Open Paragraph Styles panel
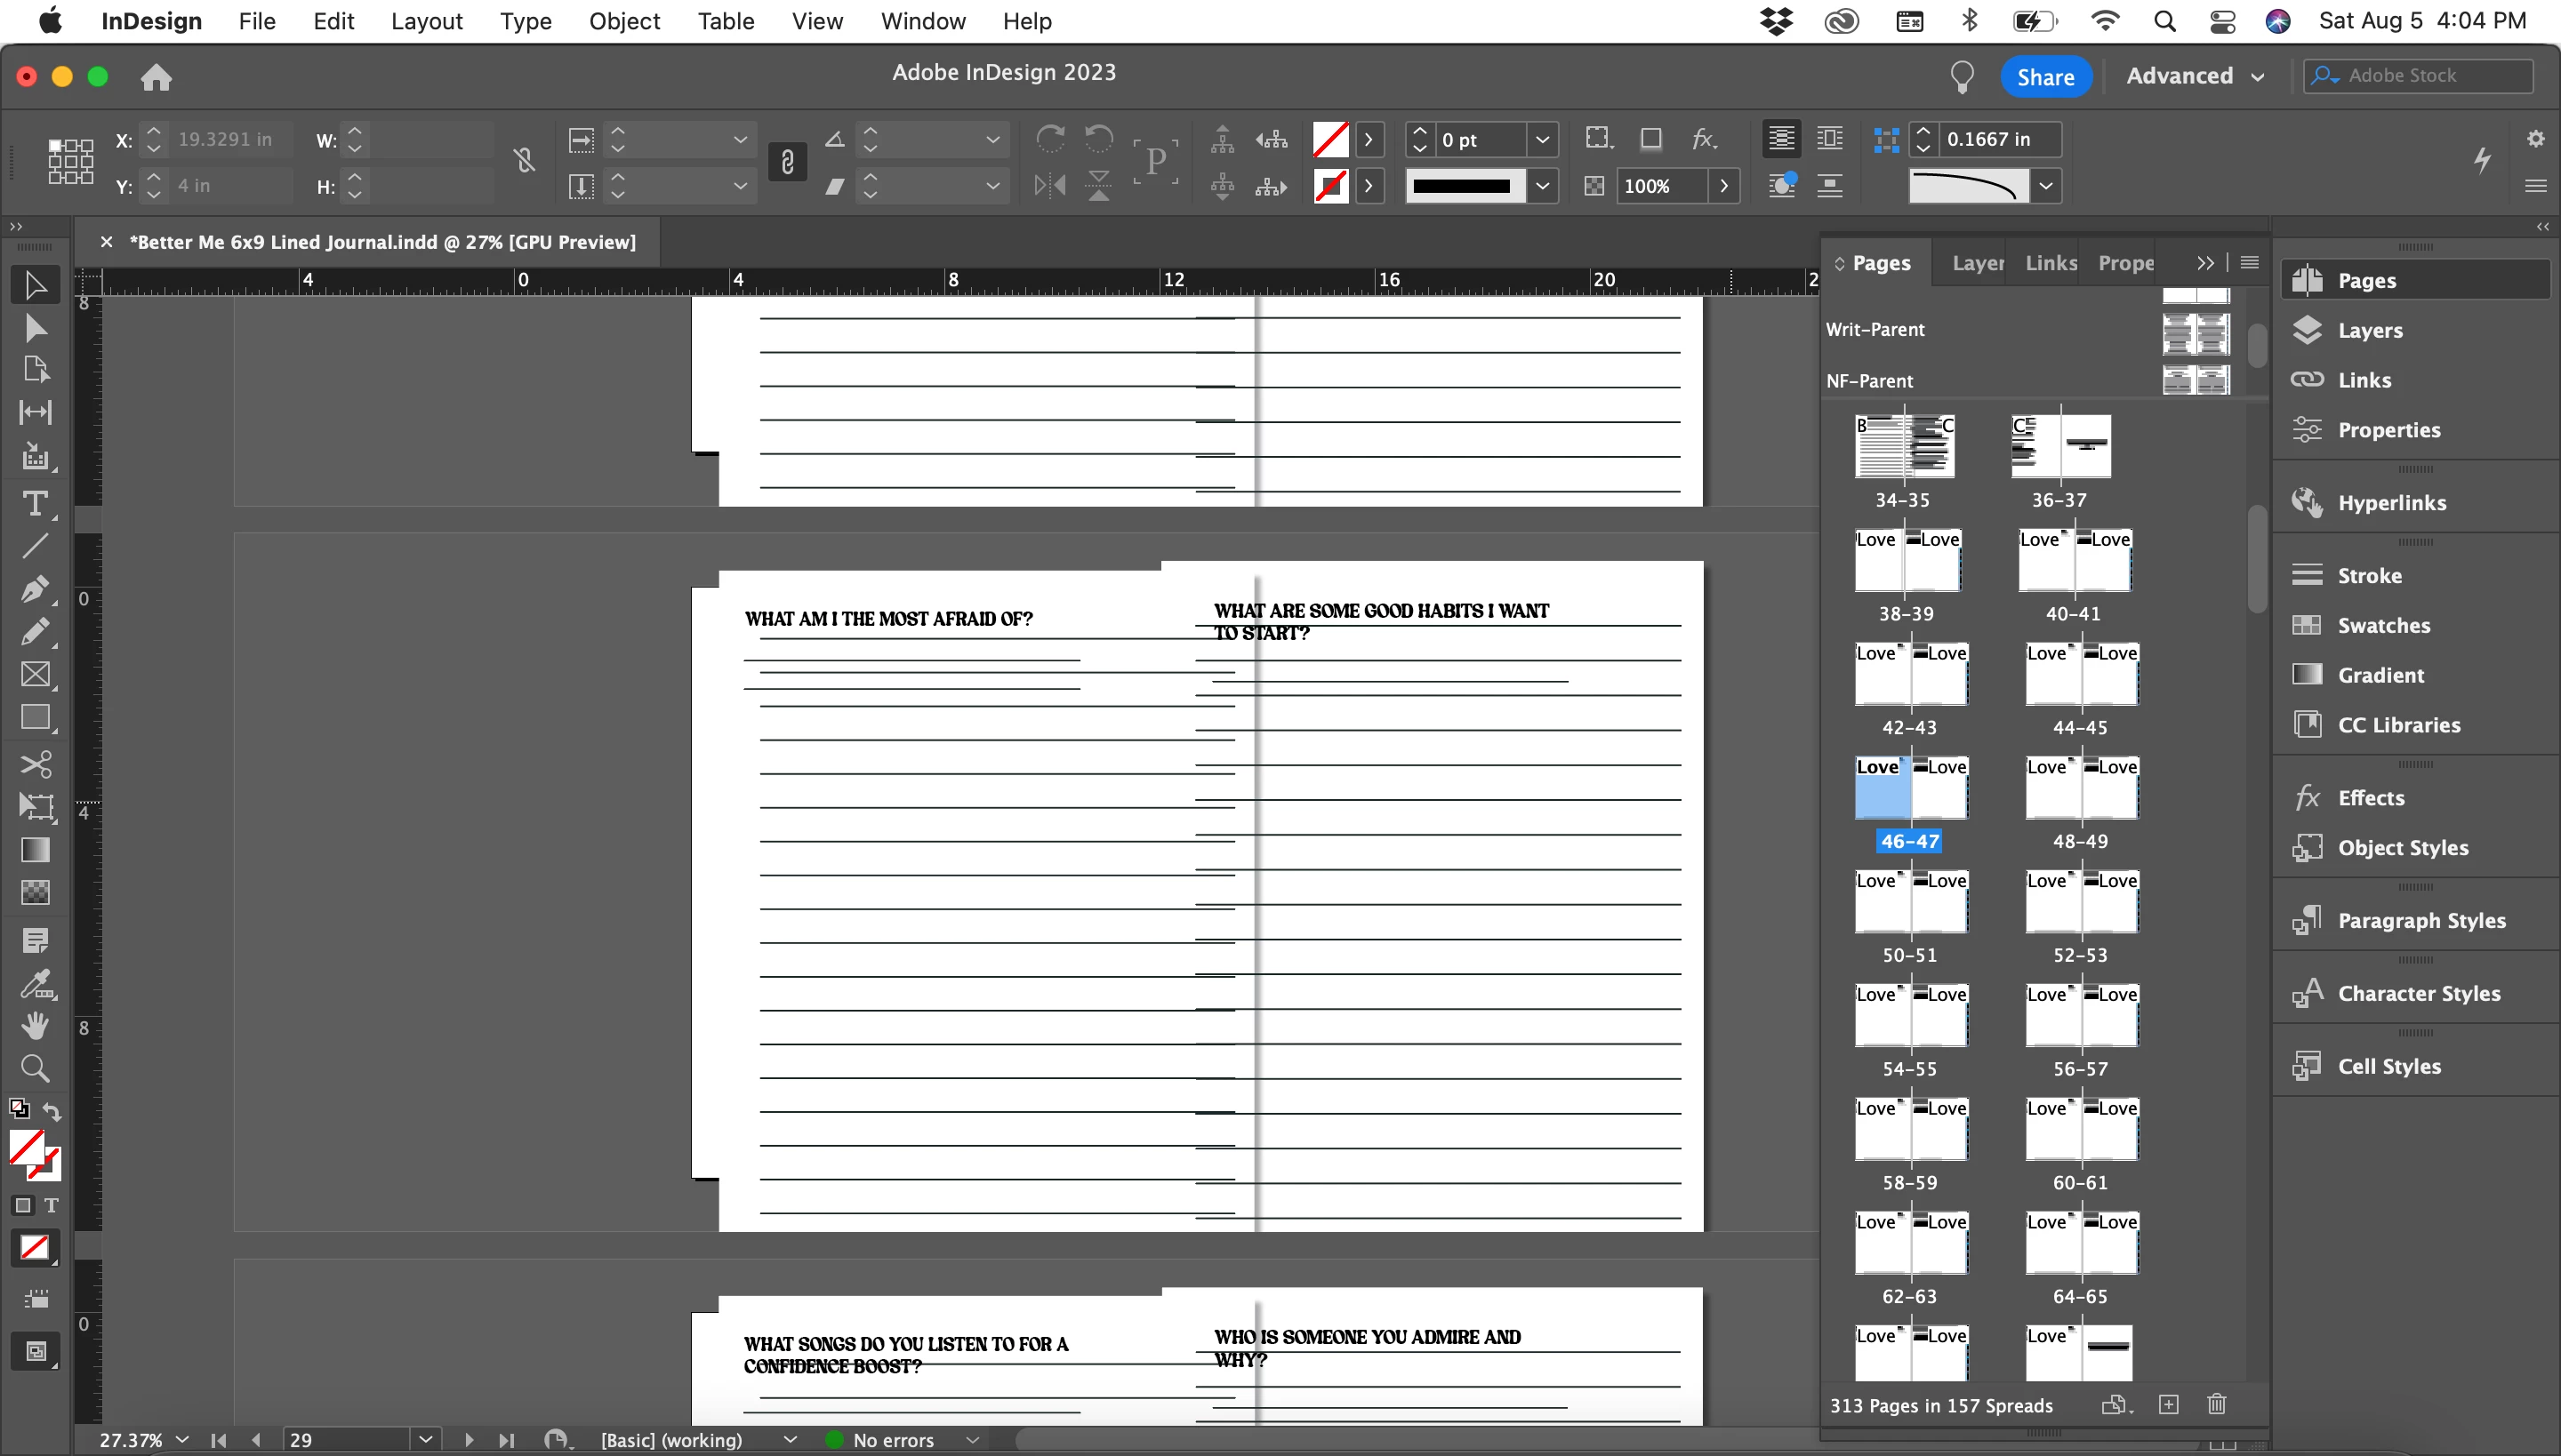The height and width of the screenshot is (1456, 2561). (x=2421, y=920)
